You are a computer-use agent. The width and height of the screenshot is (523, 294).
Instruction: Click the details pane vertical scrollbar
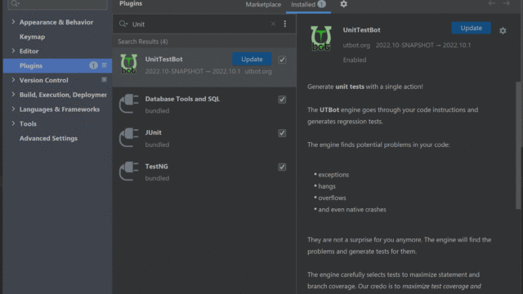pyautogui.click(x=518, y=145)
